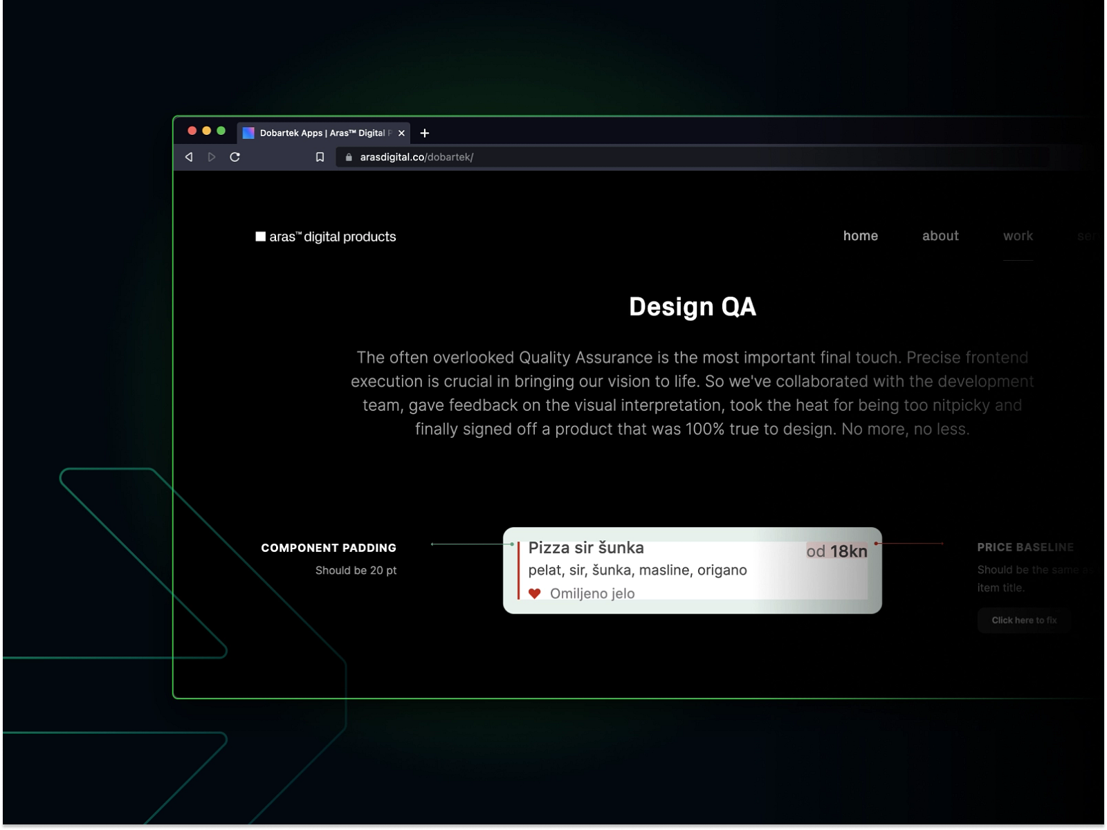Click the padlock security icon in the address bar
Viewport: 1107px width, 830px height.
tap(349, 157)
